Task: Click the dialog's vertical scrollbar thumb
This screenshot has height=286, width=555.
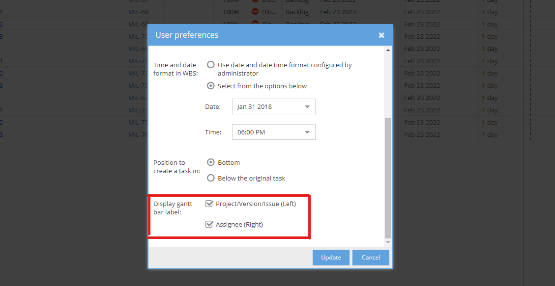Action: 388,177
